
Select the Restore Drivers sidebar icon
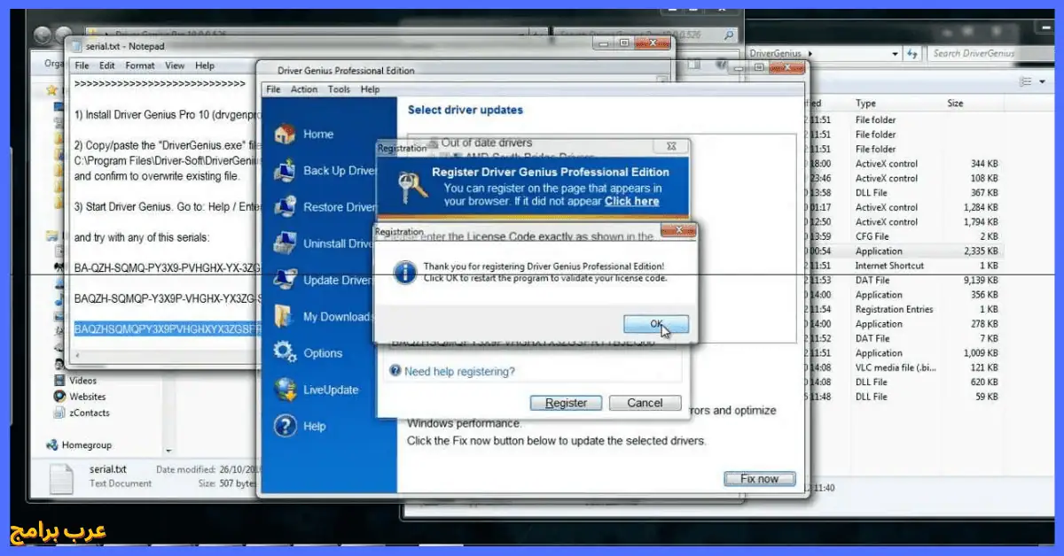coord(286,207)
